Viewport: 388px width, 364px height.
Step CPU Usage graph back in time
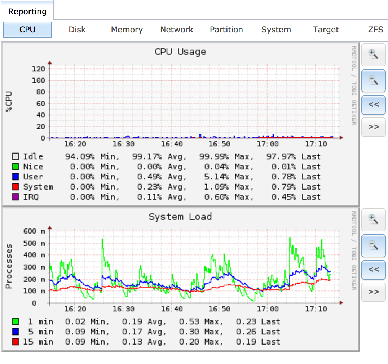(x=374, y=105)
